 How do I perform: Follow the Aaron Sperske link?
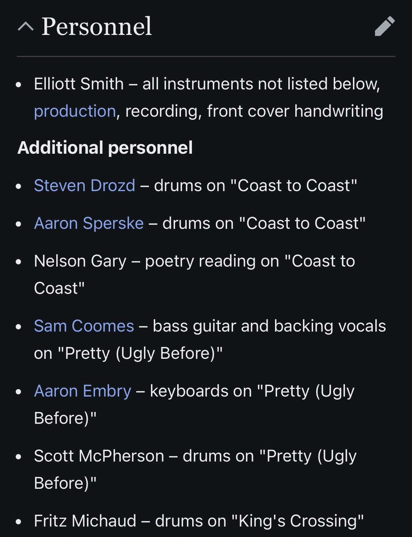pyautogui.click(x=89, y=223)
